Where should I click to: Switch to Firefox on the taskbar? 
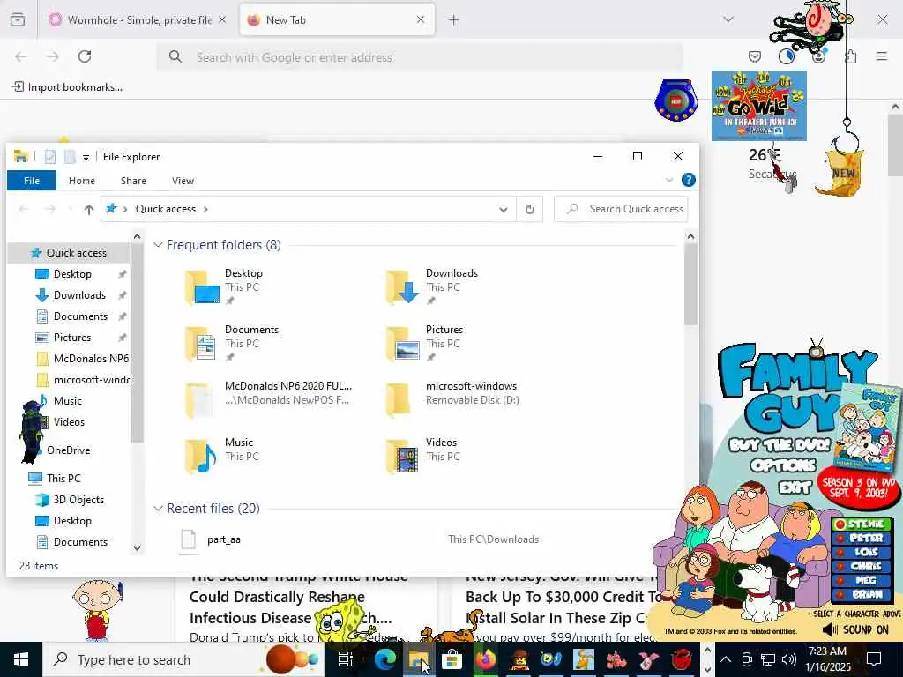pyautogui.click(x=486, y=659)
